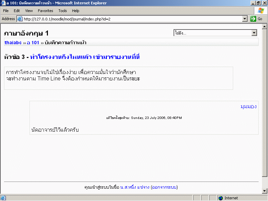268x201 pixels.
Task: Click the น.ส.หนึ่ง แซ่จาง user profile link
Action: 135,187
